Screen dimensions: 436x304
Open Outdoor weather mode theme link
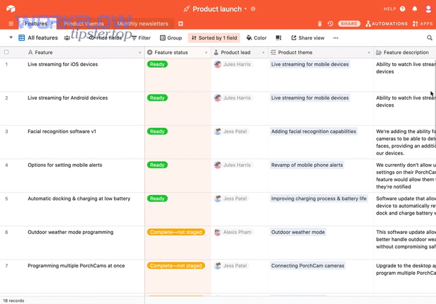tap(298, 232)
